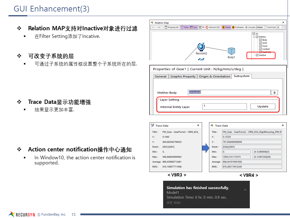Click the Internal Entity Layer input field
Screen dimensions: 290x218
(224, 107)
